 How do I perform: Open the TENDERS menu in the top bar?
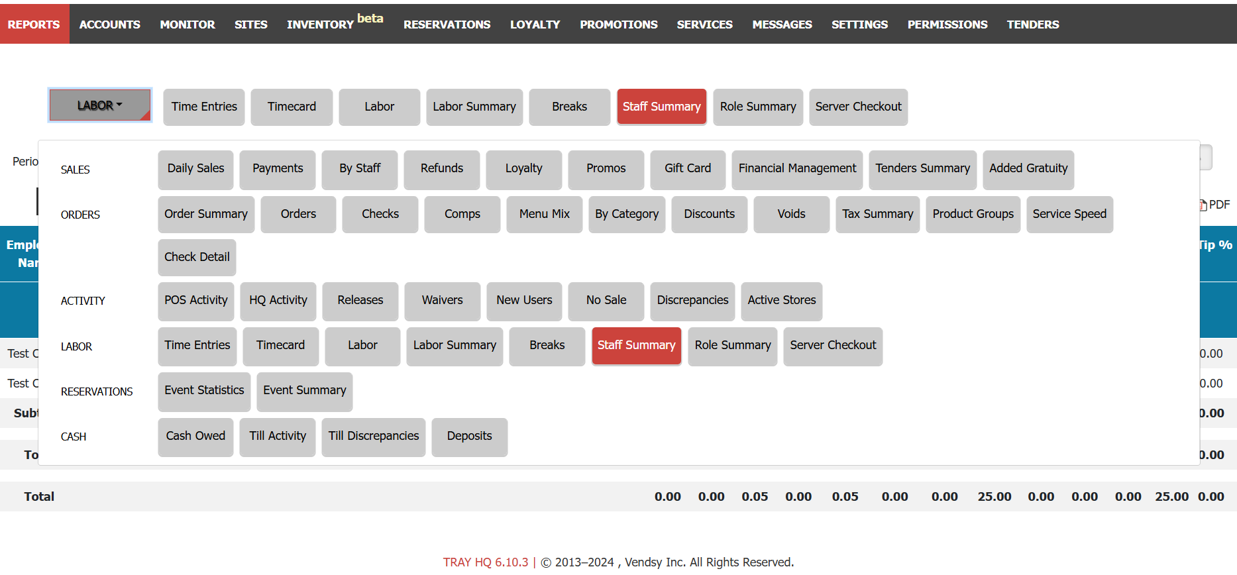tap(1032, 25)
